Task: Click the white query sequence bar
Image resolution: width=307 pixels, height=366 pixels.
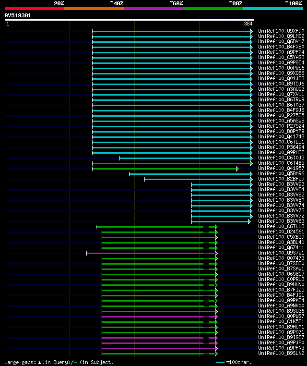Action: click(x=130, y=20)
